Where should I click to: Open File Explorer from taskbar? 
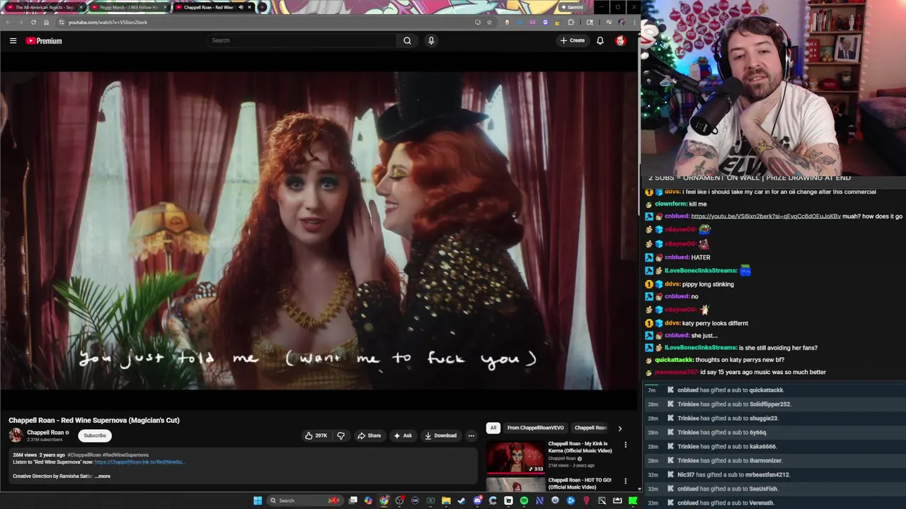point(446,501)
